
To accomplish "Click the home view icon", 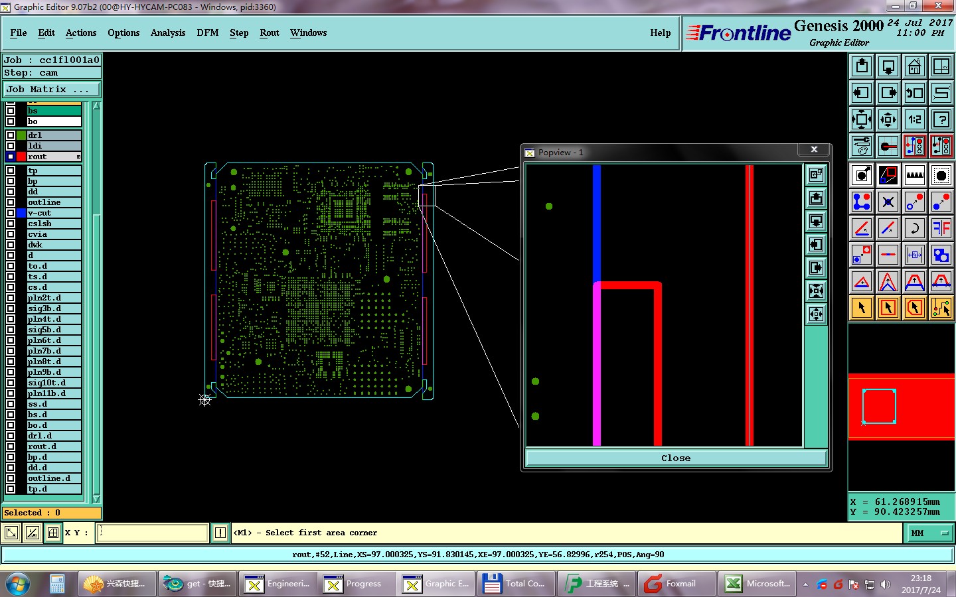I will click(915, 66).
